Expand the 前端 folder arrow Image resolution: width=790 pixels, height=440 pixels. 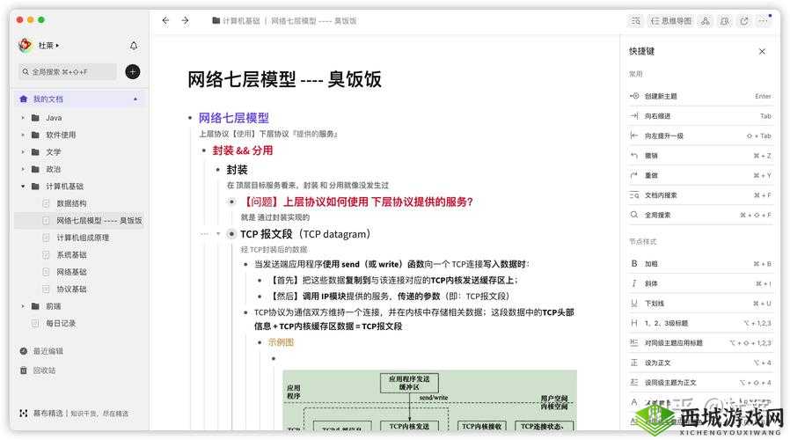pos(23,306)
